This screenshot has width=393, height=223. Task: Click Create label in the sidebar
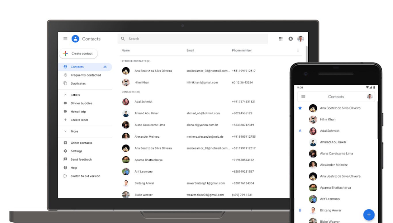tap(79, 120)
